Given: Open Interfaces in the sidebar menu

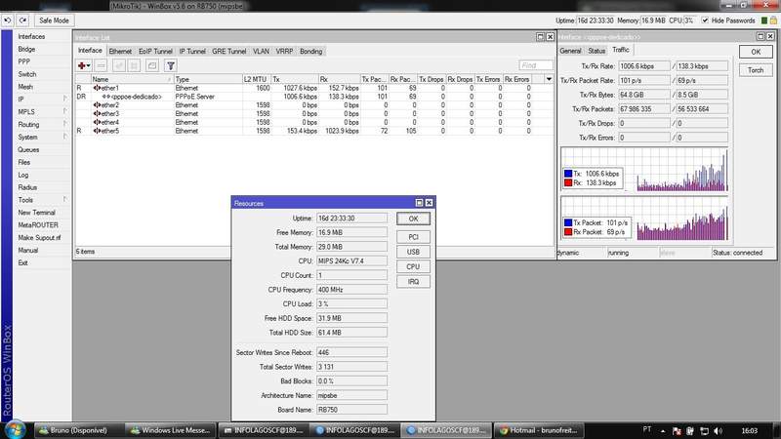Looking at the screenshot, I should click(x=31, y=36).
